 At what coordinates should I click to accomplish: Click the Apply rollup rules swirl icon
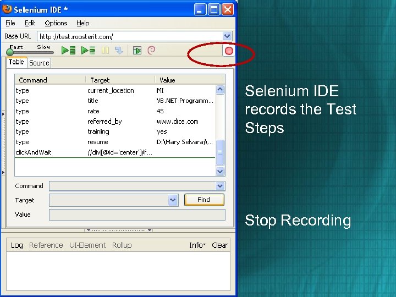click(151, 50)
